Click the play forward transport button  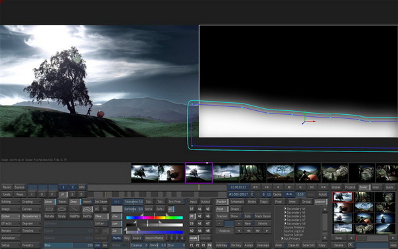coord(300,187)
